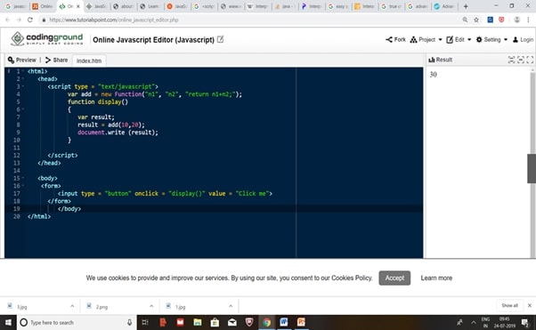Collapse the <script> block at line 3

[23, 86]
